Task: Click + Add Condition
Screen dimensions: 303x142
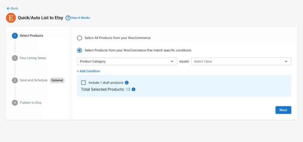Action: (x=88, y=71)
